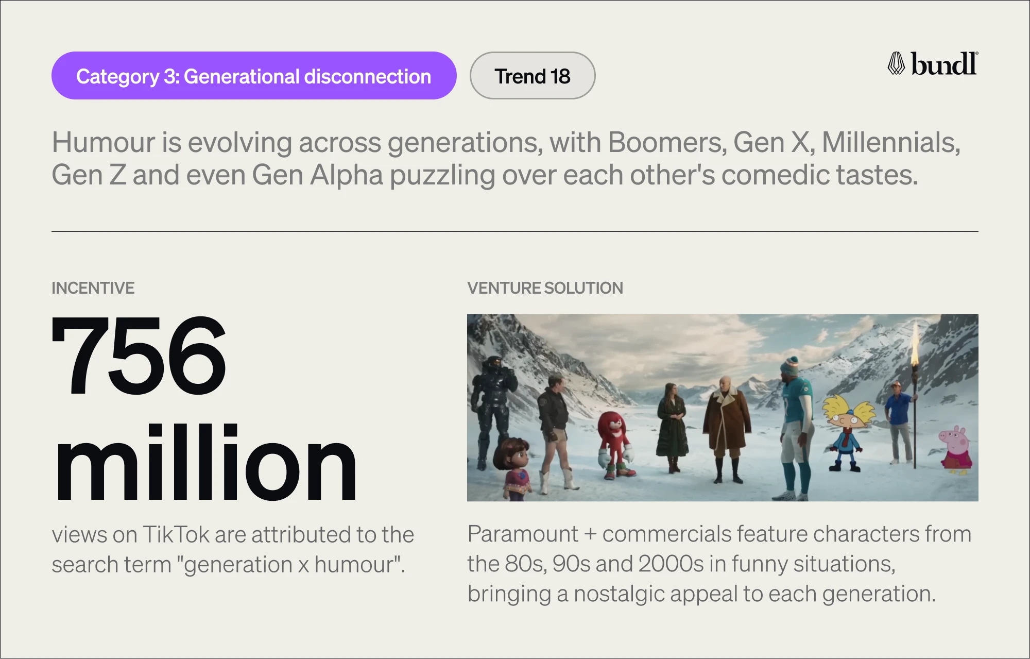The height and width of the screenshot is (659, 1030).
Task: Click the VENTURE SOLUTION section label
Action: [x=545, y=288]
